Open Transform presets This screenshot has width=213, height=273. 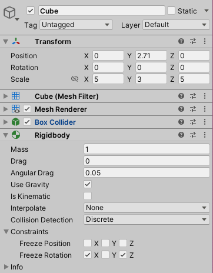click(x=193, y=41)
